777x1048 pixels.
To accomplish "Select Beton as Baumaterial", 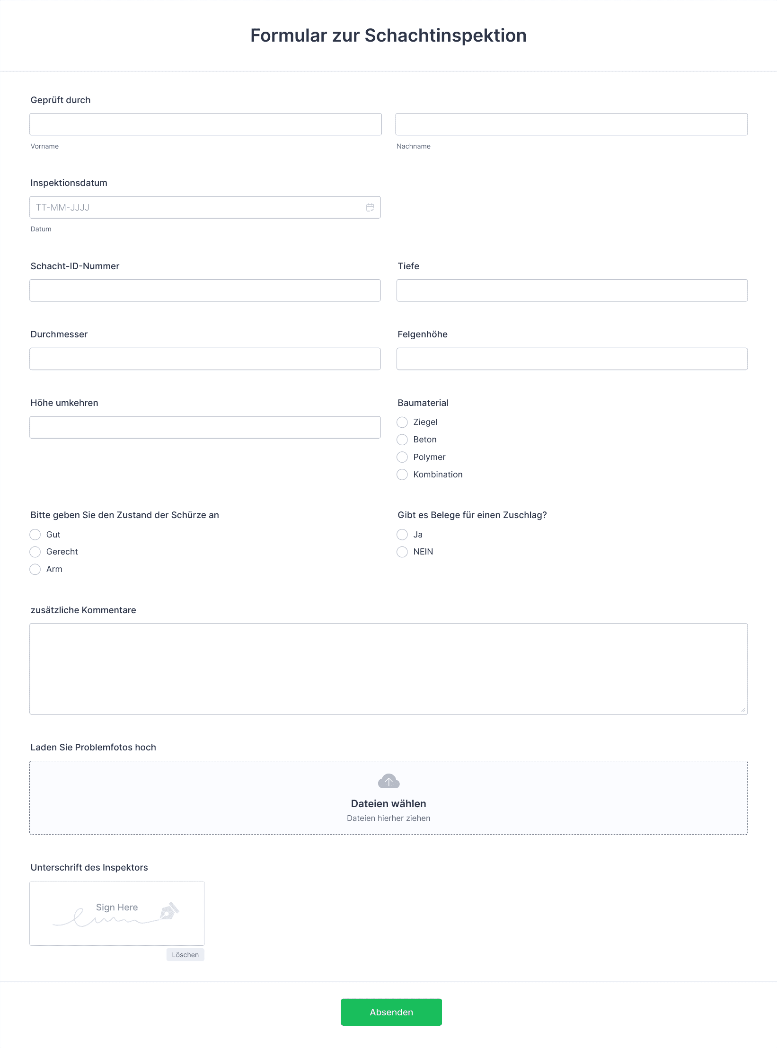I will [x=402, y=440].
